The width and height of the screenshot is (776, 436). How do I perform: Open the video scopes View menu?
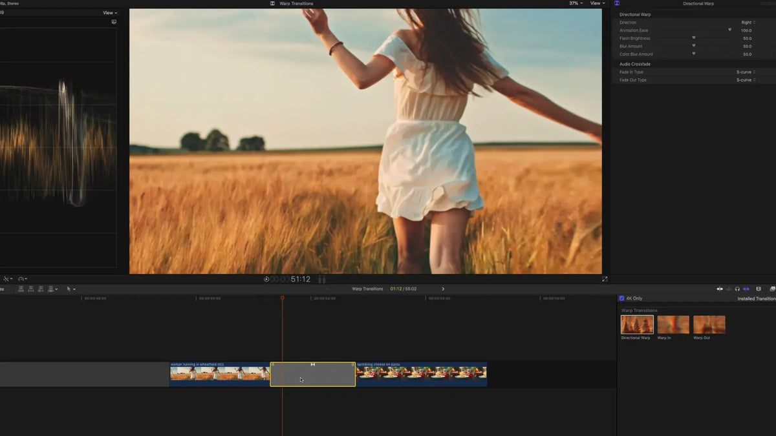click(111, 13)
